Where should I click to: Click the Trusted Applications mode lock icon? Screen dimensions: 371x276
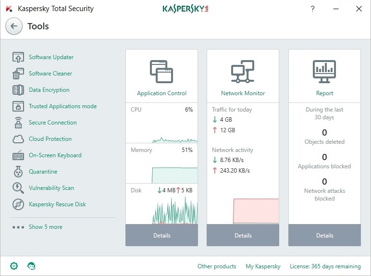tap(18, 106)
